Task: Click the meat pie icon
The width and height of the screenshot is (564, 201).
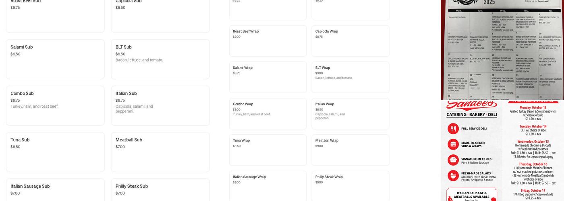Action: point(453,160)
